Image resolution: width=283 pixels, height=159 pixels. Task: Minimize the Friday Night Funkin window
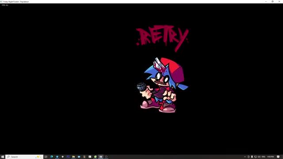(x=266, y=2)
